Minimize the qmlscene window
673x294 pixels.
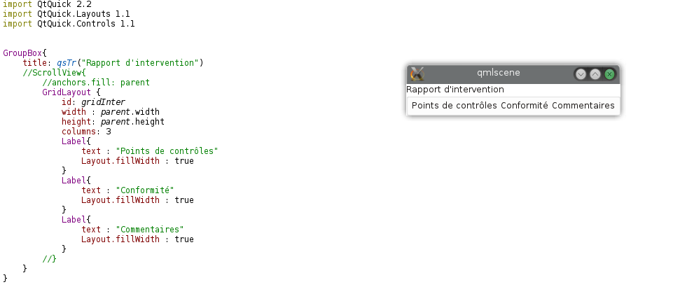[581, 74]
